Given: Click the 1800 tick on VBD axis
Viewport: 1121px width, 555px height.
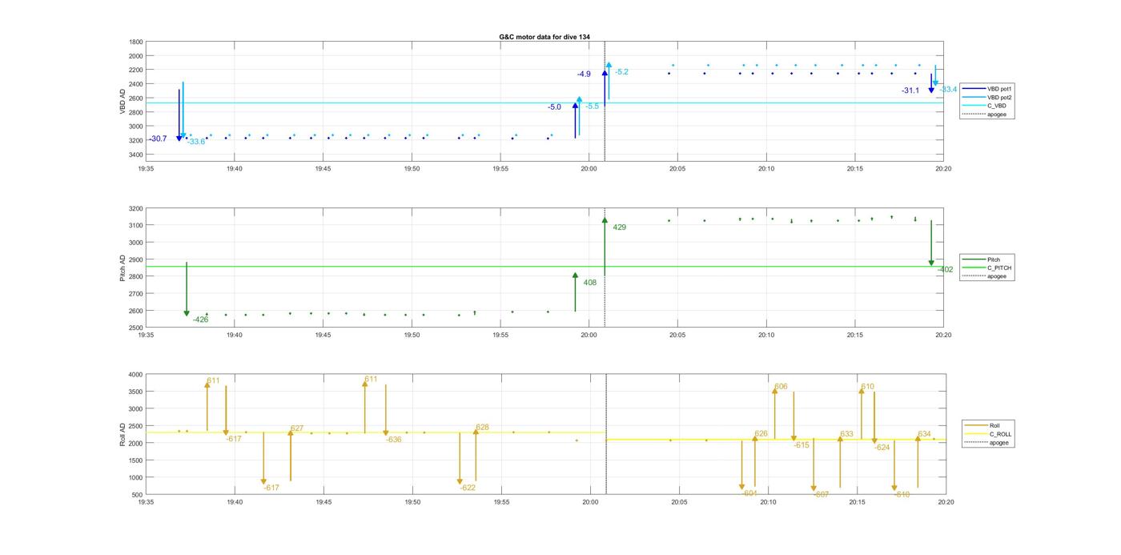Looking at the screenshot, I should pyautogui.click(x=136, y=42).
